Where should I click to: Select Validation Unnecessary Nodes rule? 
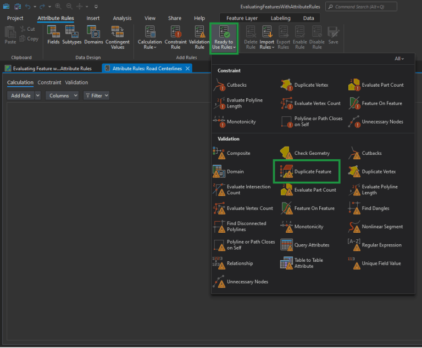pyautogui.click(x=241, y=282)
